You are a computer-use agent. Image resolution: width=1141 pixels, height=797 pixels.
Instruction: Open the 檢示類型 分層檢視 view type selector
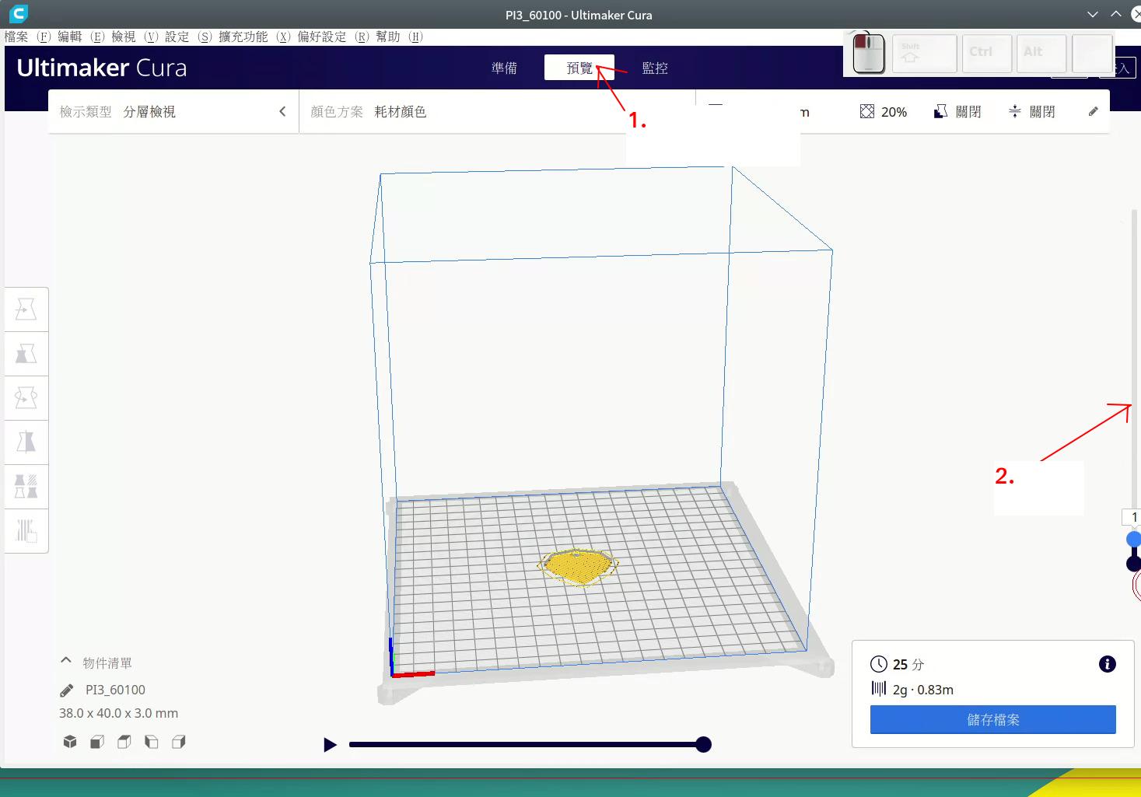click(173, 111)
